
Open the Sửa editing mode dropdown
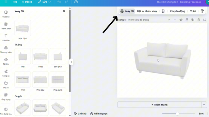pyautogui.click(x=44, y=2)
